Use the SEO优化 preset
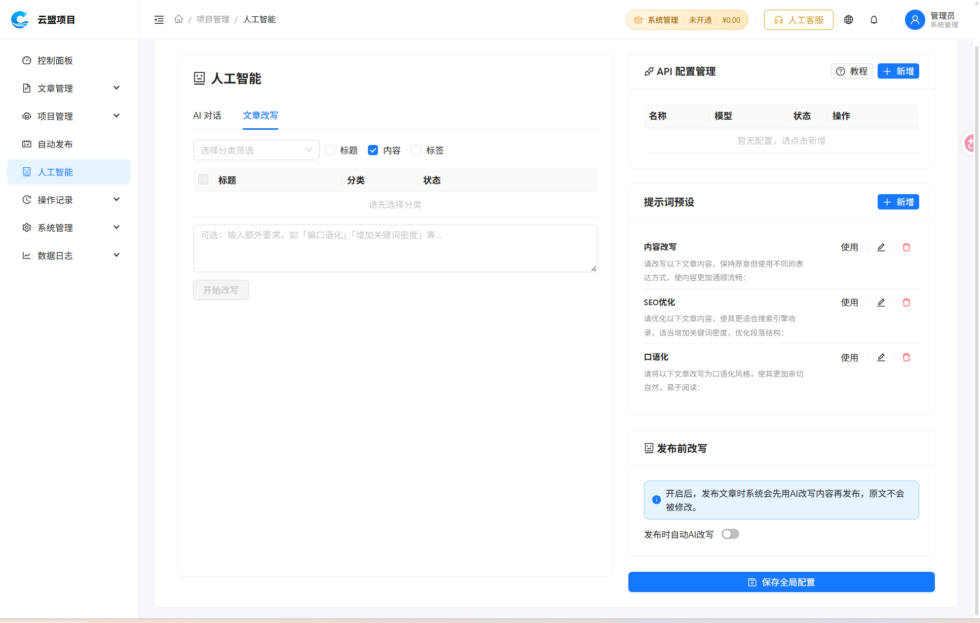The image size is (980, 623). click(x=850, y=303)
